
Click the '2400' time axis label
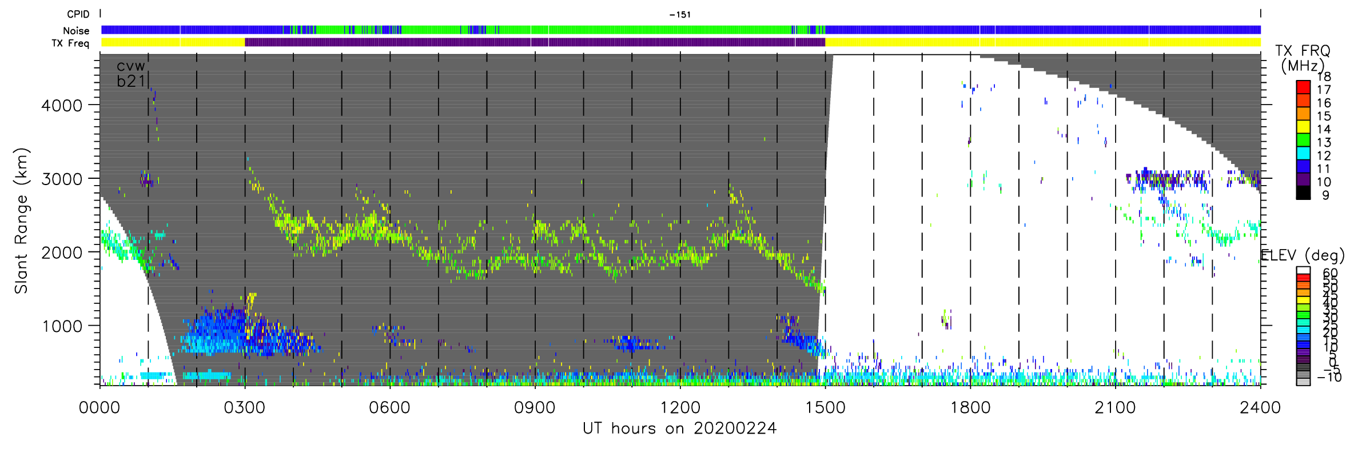(1260, 408)
